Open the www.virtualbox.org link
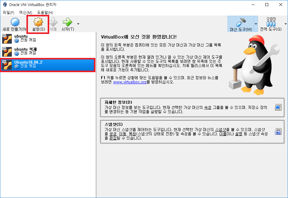The width and height of the screenshot is (288, 198). 130,82
